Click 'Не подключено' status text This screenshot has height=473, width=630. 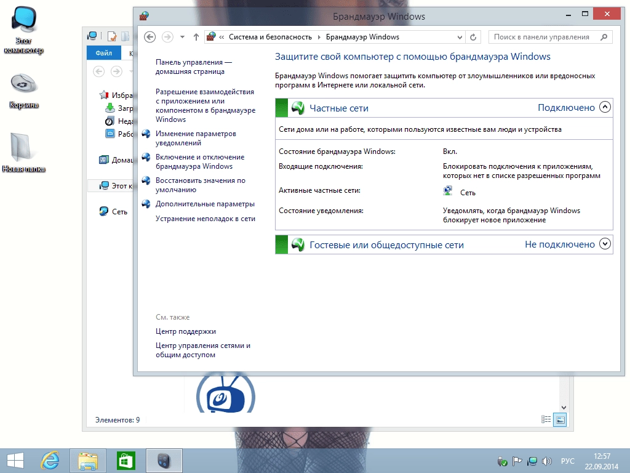coord(560,244)
